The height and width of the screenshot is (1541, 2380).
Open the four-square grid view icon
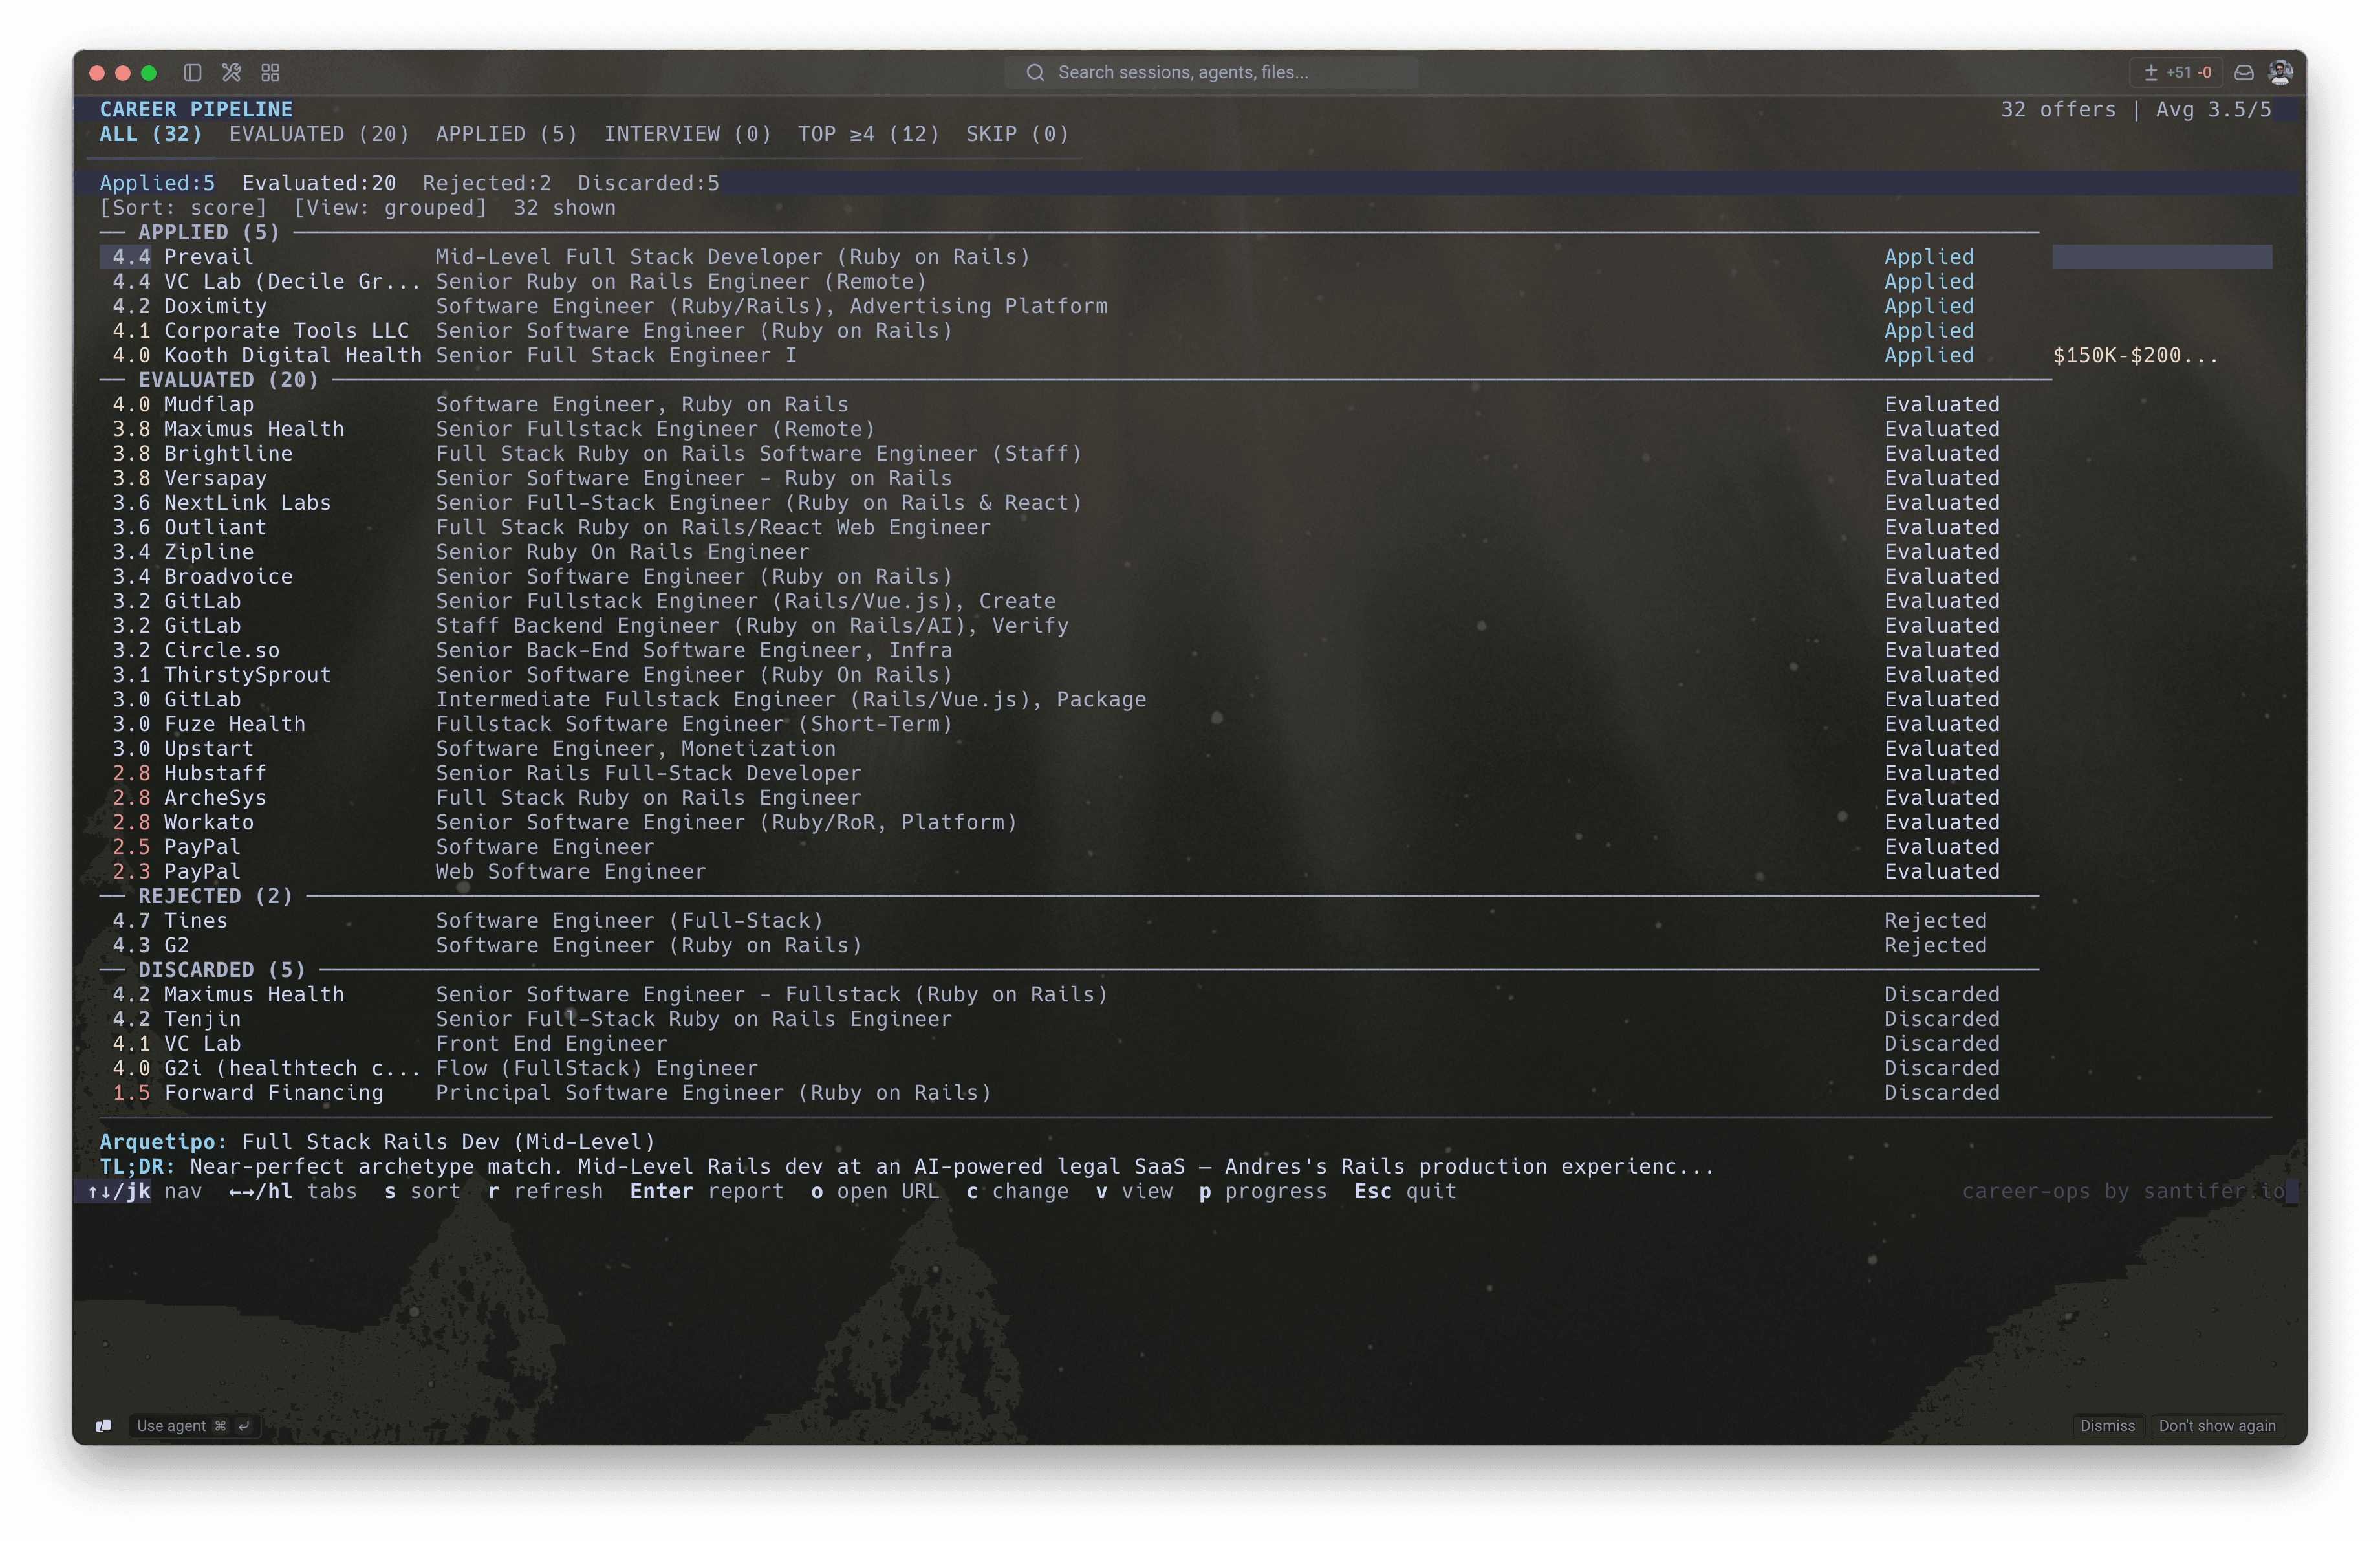[270, 72]
